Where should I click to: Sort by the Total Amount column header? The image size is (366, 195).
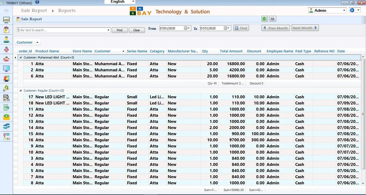click(x=231, y=51)
